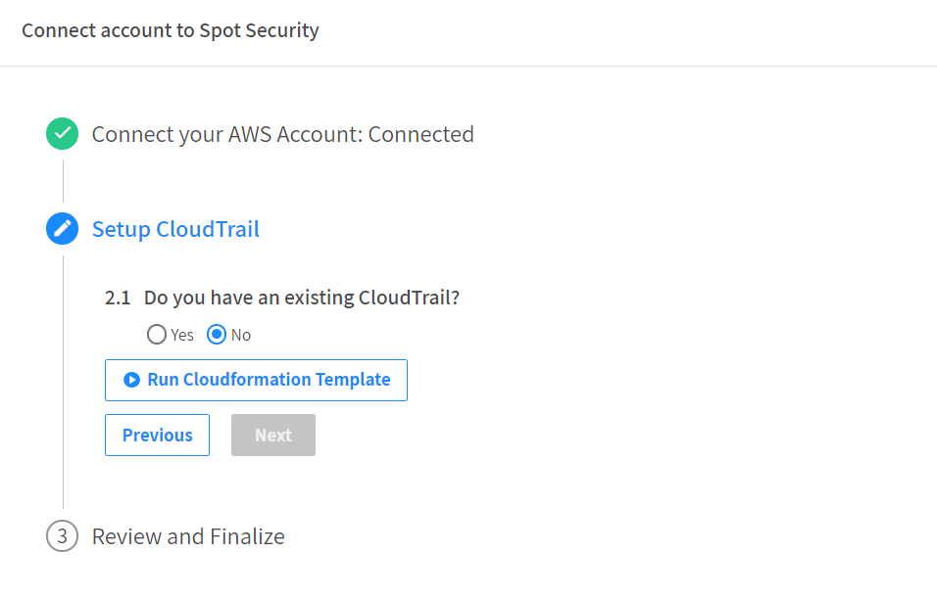937x599 pixels.
Task: Click the existing CloudTrail question text
Action: (301, 298)
